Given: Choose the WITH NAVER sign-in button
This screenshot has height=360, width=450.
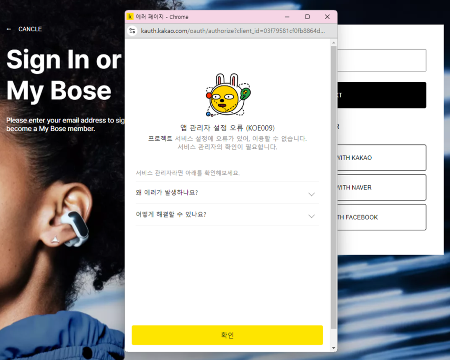Looking at the screenshot, I should 381,187.
